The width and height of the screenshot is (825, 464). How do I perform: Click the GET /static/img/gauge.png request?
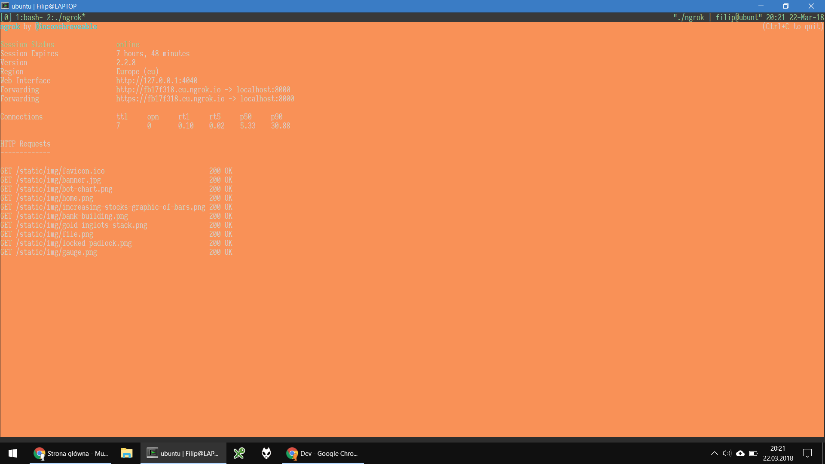click(x=116, y=252)
